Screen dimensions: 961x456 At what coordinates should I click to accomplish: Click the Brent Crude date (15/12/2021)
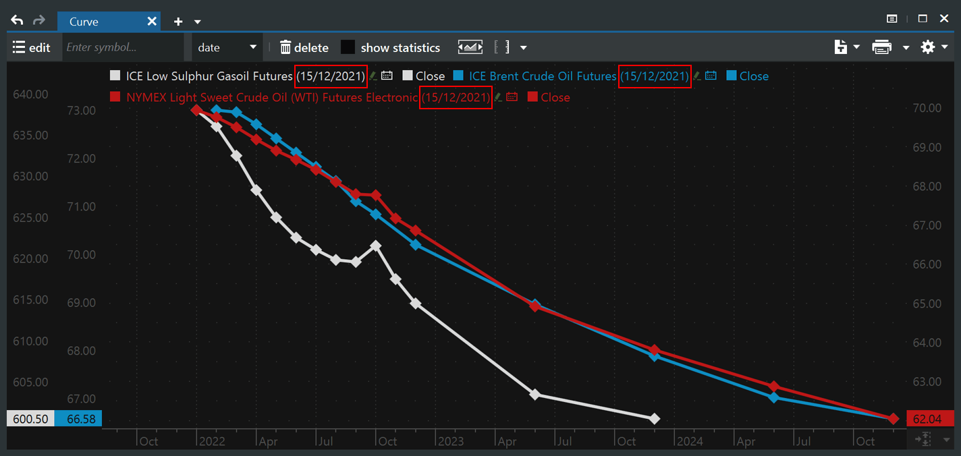click(655, 76)
